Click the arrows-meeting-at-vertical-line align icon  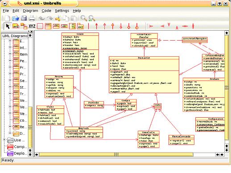click(185, 26)
